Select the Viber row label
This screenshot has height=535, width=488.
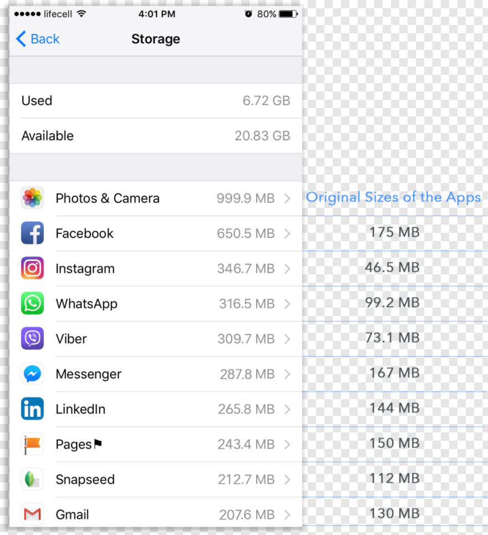[71, 339]
